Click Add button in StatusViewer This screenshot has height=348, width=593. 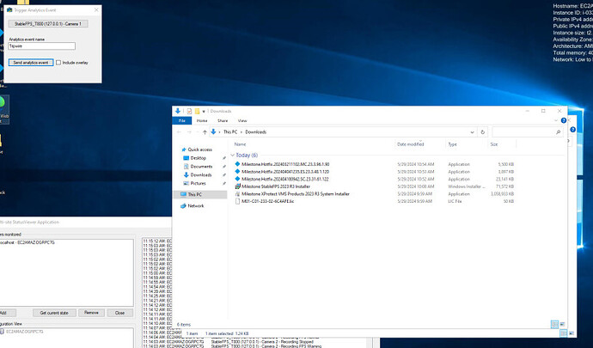[6, 313]
